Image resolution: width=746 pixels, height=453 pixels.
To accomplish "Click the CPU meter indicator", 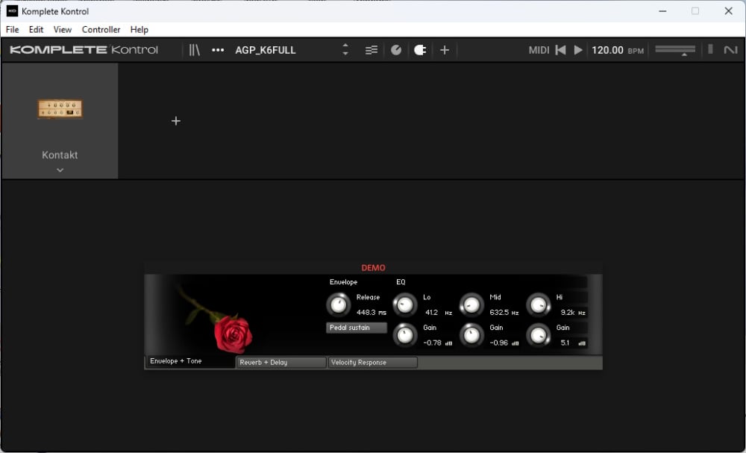I will pyautogui.click(x=710, y=49).
